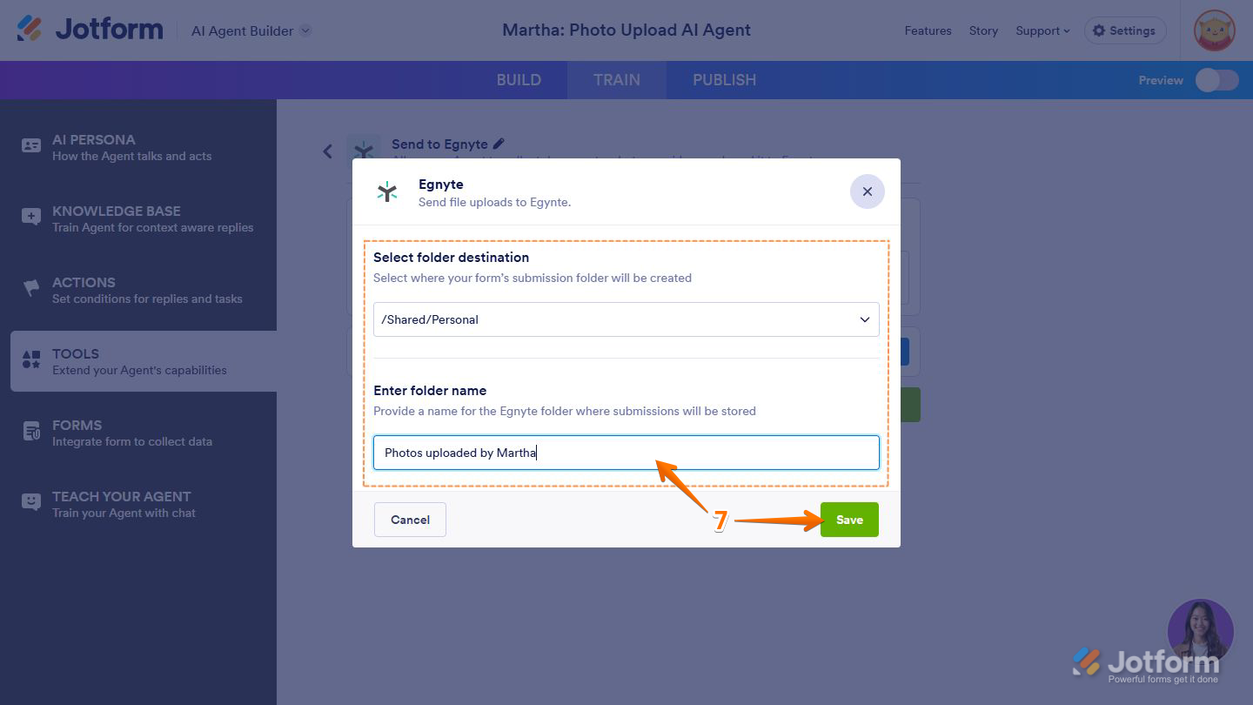The image size is (1253, 705).
Task: Open the AI Persona section
Action: tap(138, 147)
